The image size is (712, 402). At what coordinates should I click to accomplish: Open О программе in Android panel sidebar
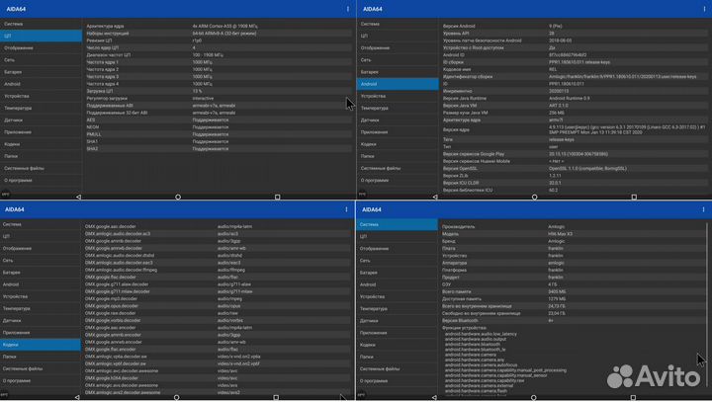(x=396, y=180)
